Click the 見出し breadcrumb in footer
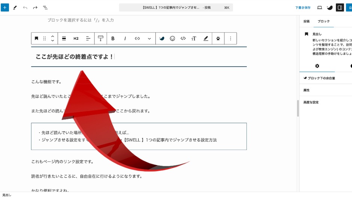 click(x=7, y=195)
